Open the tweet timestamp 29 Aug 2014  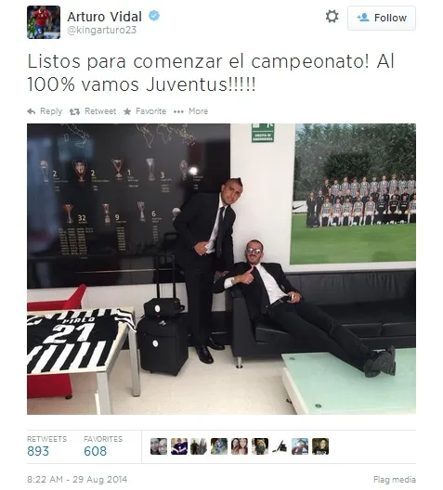point(77,480)
